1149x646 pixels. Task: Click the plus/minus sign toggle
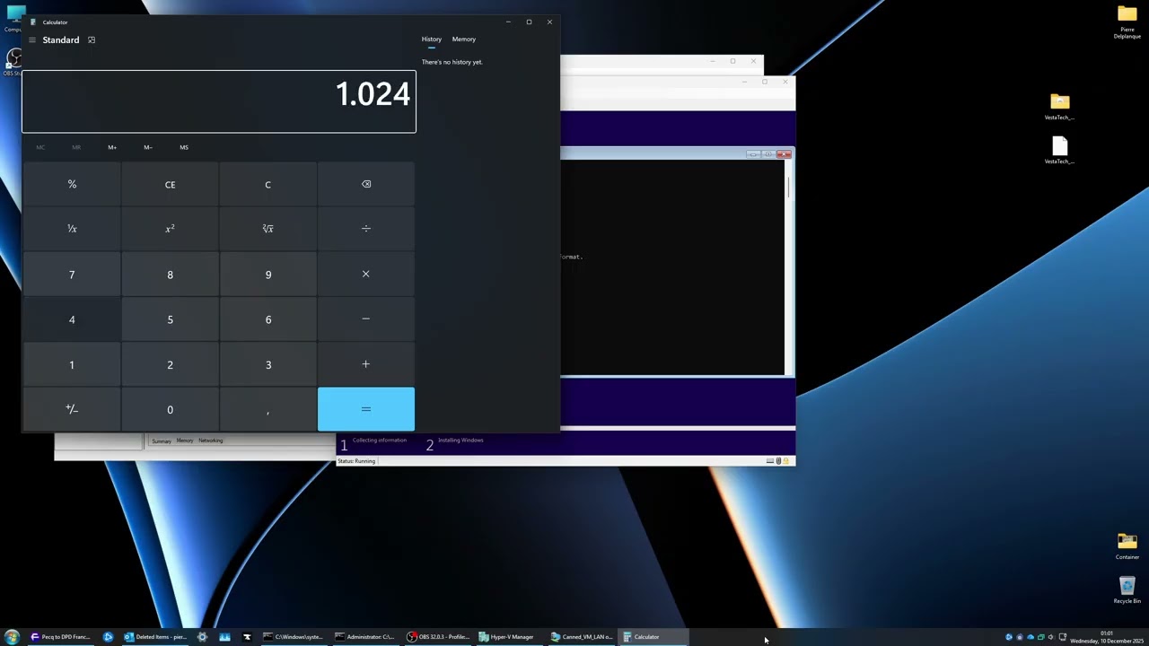72,409
